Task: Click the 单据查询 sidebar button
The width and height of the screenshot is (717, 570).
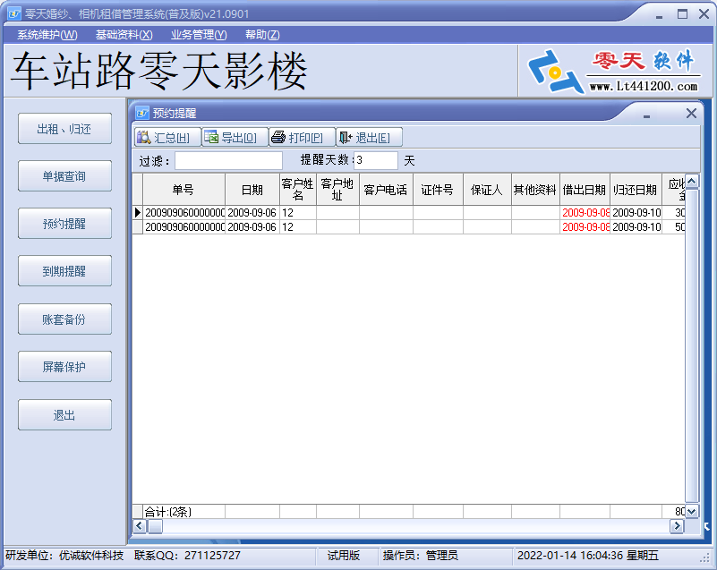Action: (x=65, y=176)
